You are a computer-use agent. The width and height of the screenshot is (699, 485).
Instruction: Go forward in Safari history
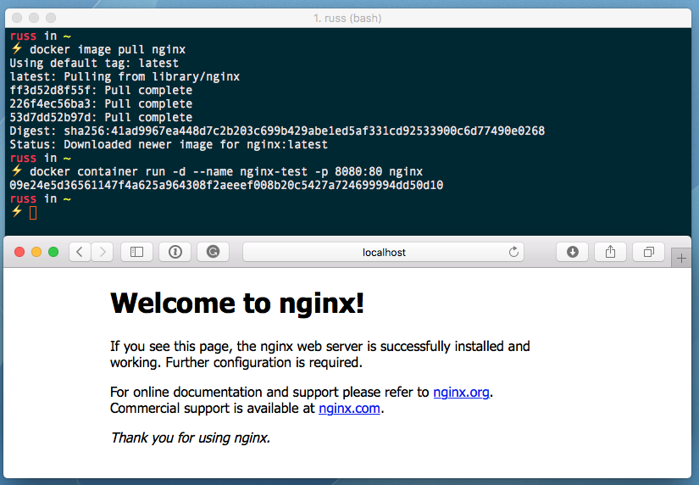[x=103, y=252]
